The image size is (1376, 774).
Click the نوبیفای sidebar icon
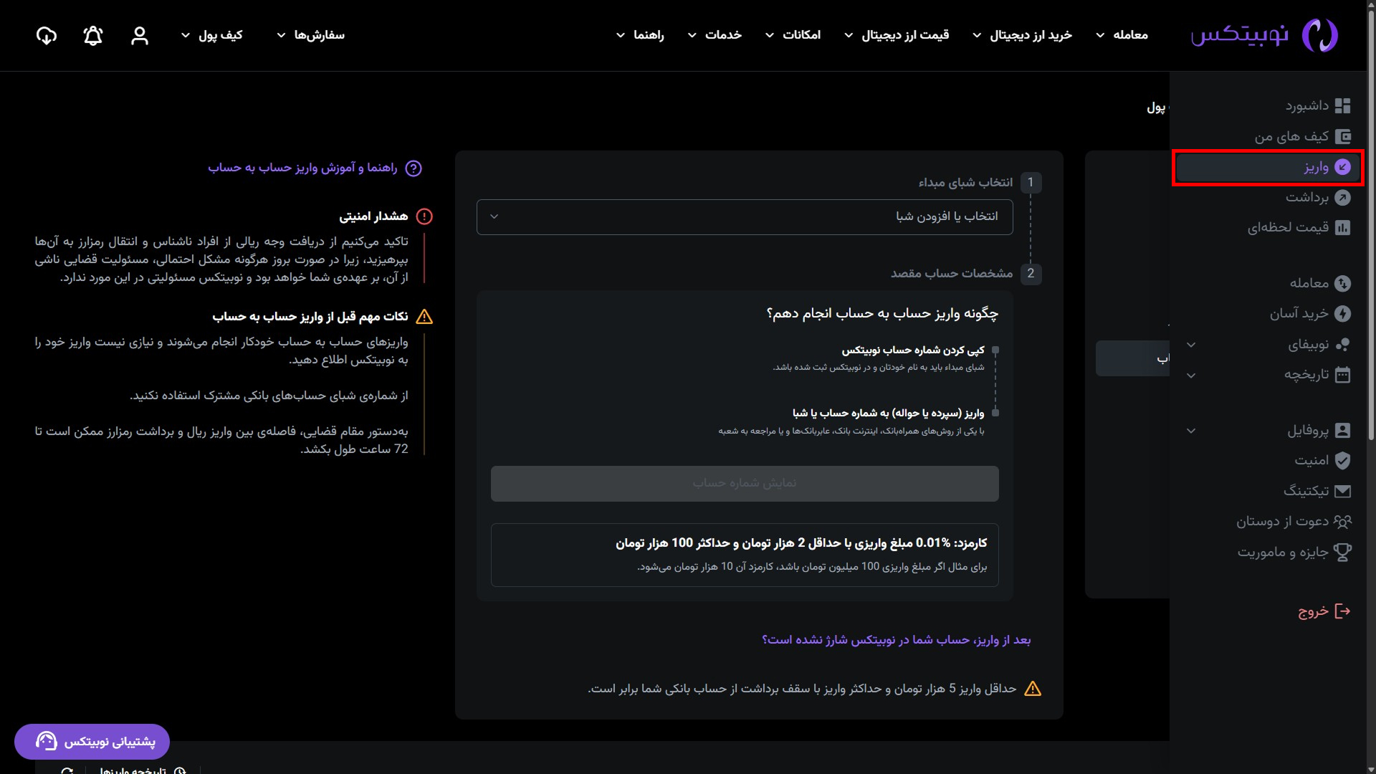tap(1343, 345)
